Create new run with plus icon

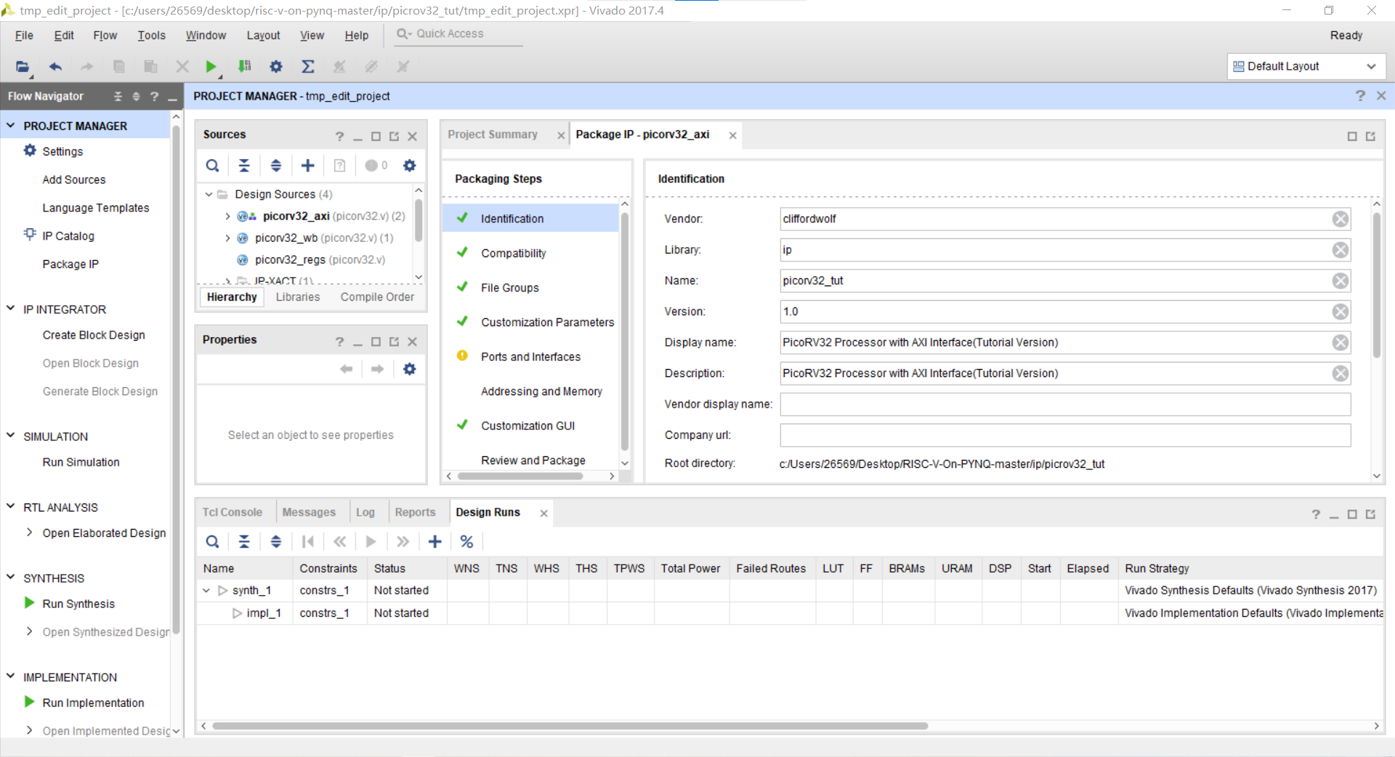point(434,542)
